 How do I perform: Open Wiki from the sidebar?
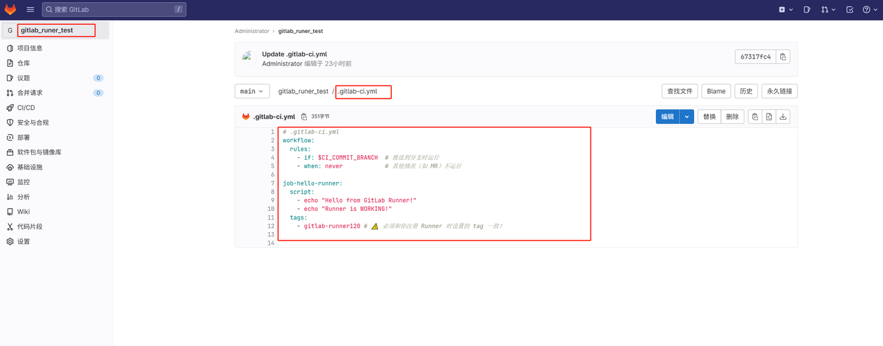pyautogui.click(x=23, y=212)
